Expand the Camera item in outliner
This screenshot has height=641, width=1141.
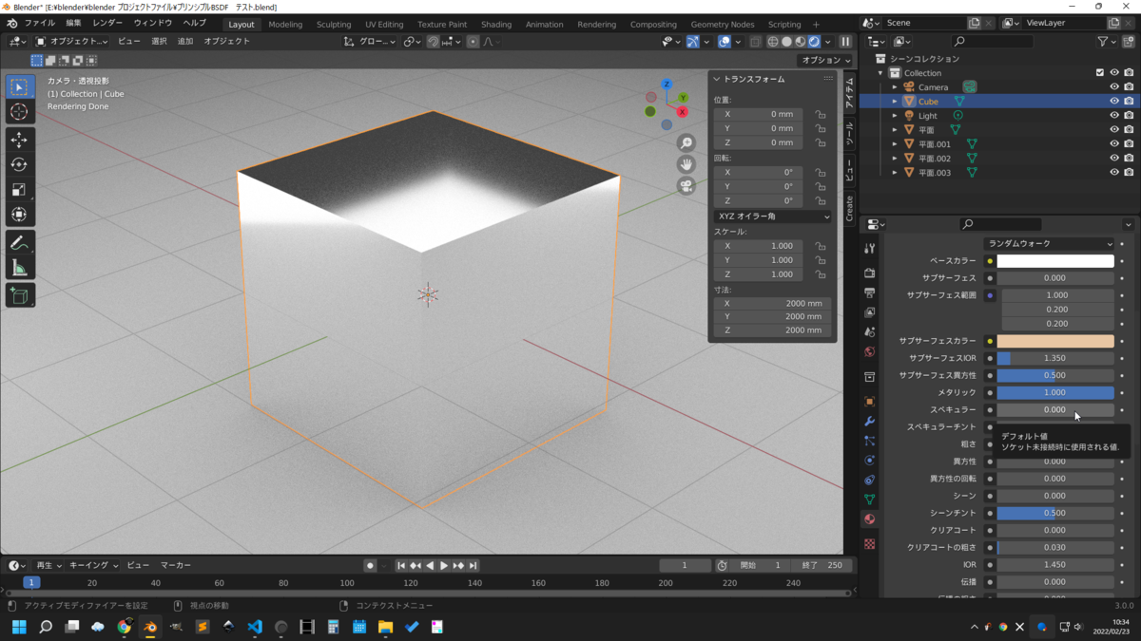pos(895,86)
